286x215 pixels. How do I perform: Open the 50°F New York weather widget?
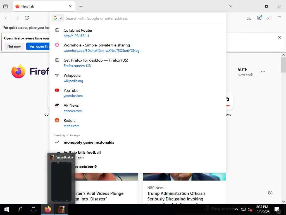pyautogui.click(x=245, y=72)
